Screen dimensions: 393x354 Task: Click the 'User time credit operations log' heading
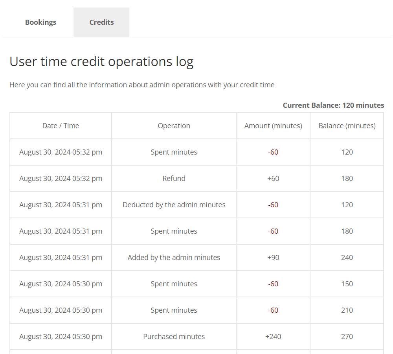tap(101, 61)
